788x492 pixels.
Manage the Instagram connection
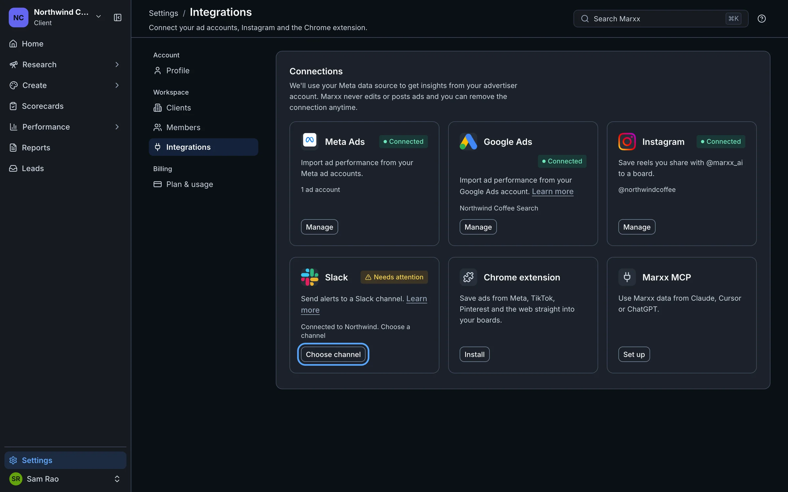637,227
